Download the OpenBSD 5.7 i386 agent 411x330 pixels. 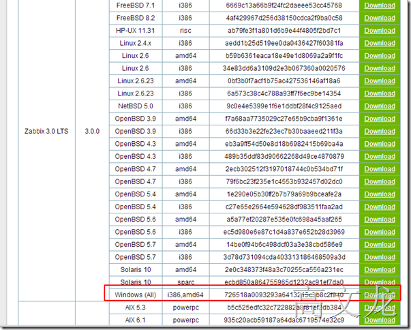point(380,257)
